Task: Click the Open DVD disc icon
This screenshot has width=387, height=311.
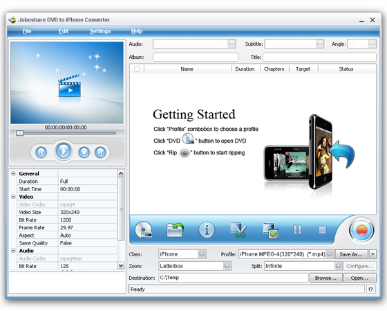Action: pyautogui.click(x=144, y=230)
